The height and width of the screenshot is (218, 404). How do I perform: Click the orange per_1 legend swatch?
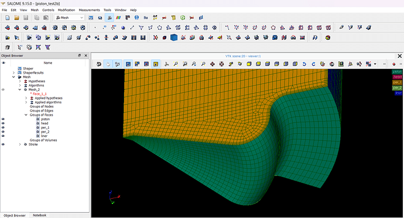tap(397, 82)
